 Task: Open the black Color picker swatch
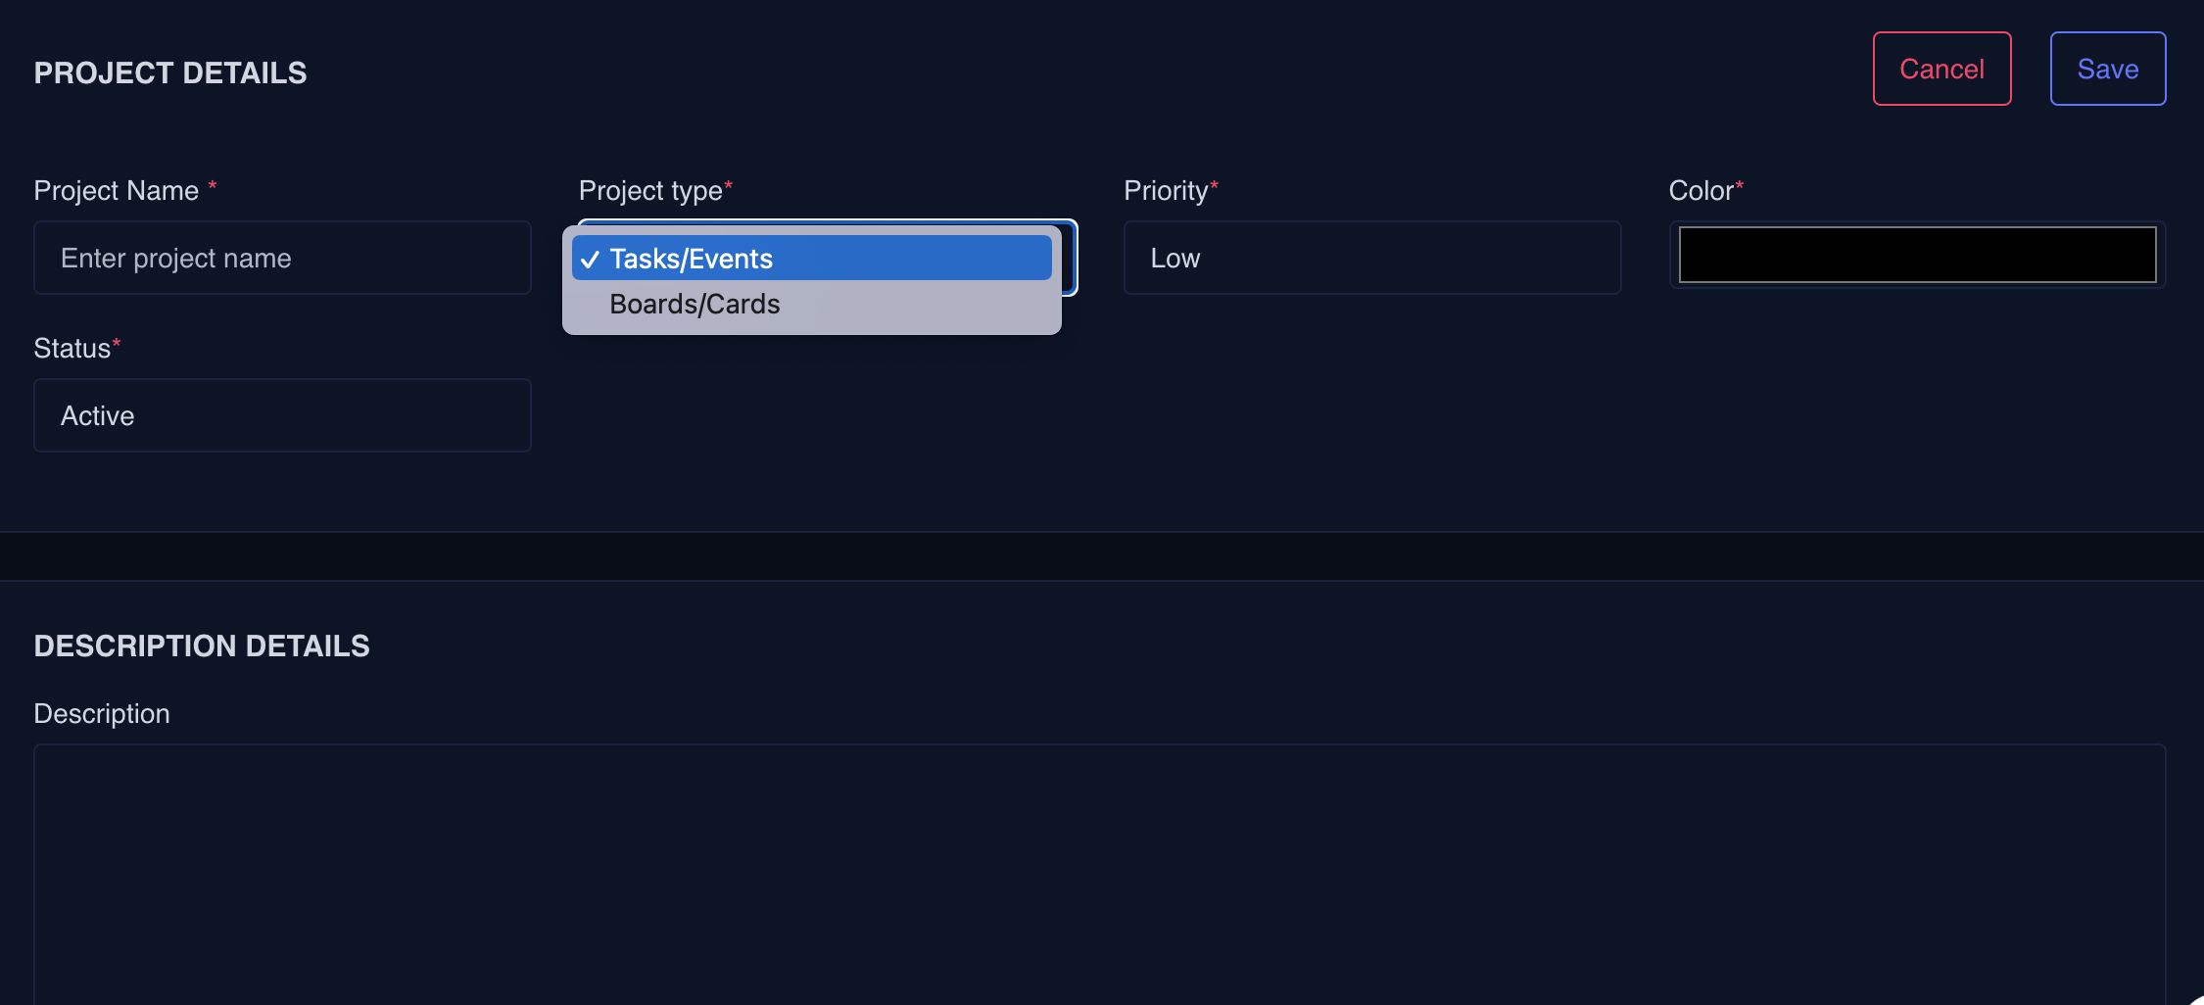1917,255
